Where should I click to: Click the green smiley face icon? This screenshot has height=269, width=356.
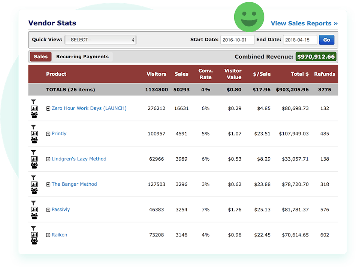coord(249,18)
